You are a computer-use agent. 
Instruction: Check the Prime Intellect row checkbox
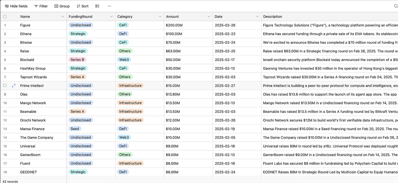click(5, 85)
